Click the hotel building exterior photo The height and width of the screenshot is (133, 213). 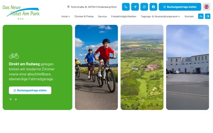tap(187, 67)
